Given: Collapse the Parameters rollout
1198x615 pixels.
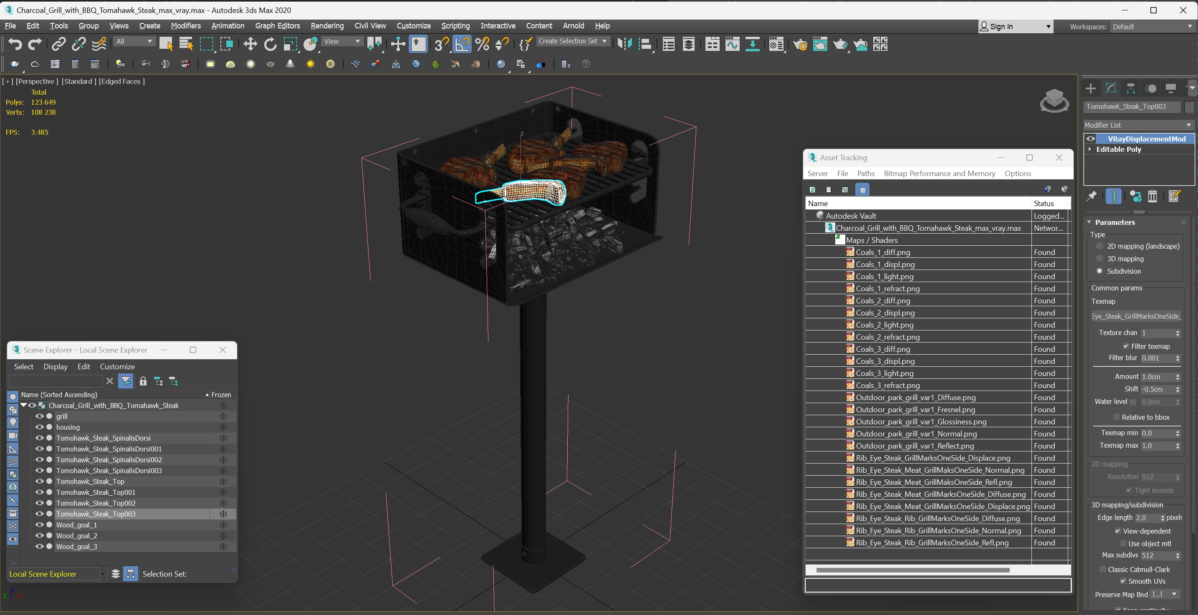Looking at the screenshot, I should point(1089,222).
